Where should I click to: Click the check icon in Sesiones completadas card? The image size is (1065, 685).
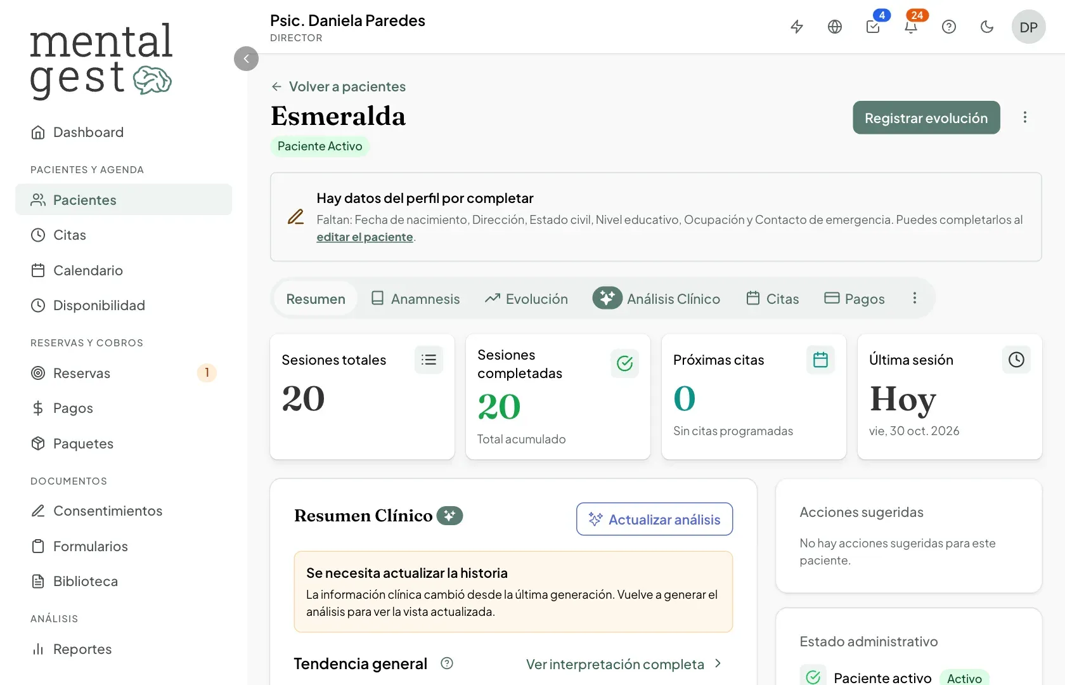pos(624,363)
